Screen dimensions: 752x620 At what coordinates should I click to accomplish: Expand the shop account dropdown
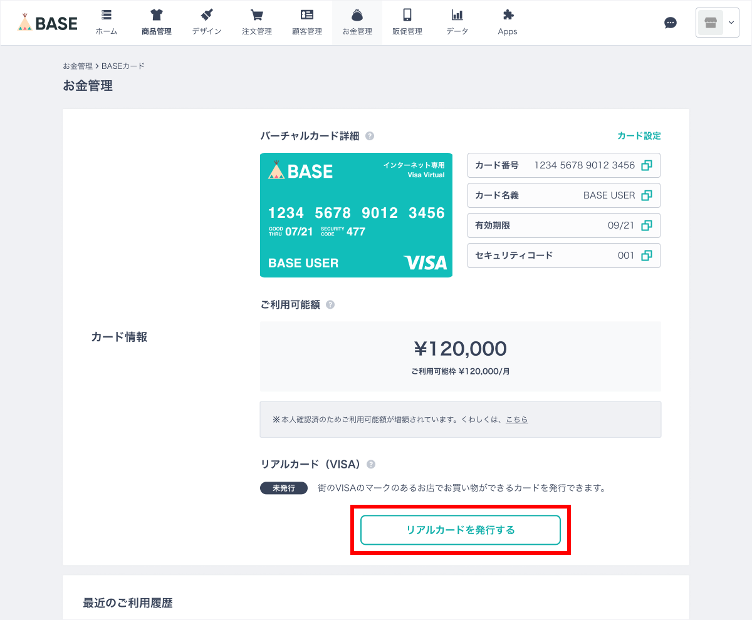coord(718,23)
